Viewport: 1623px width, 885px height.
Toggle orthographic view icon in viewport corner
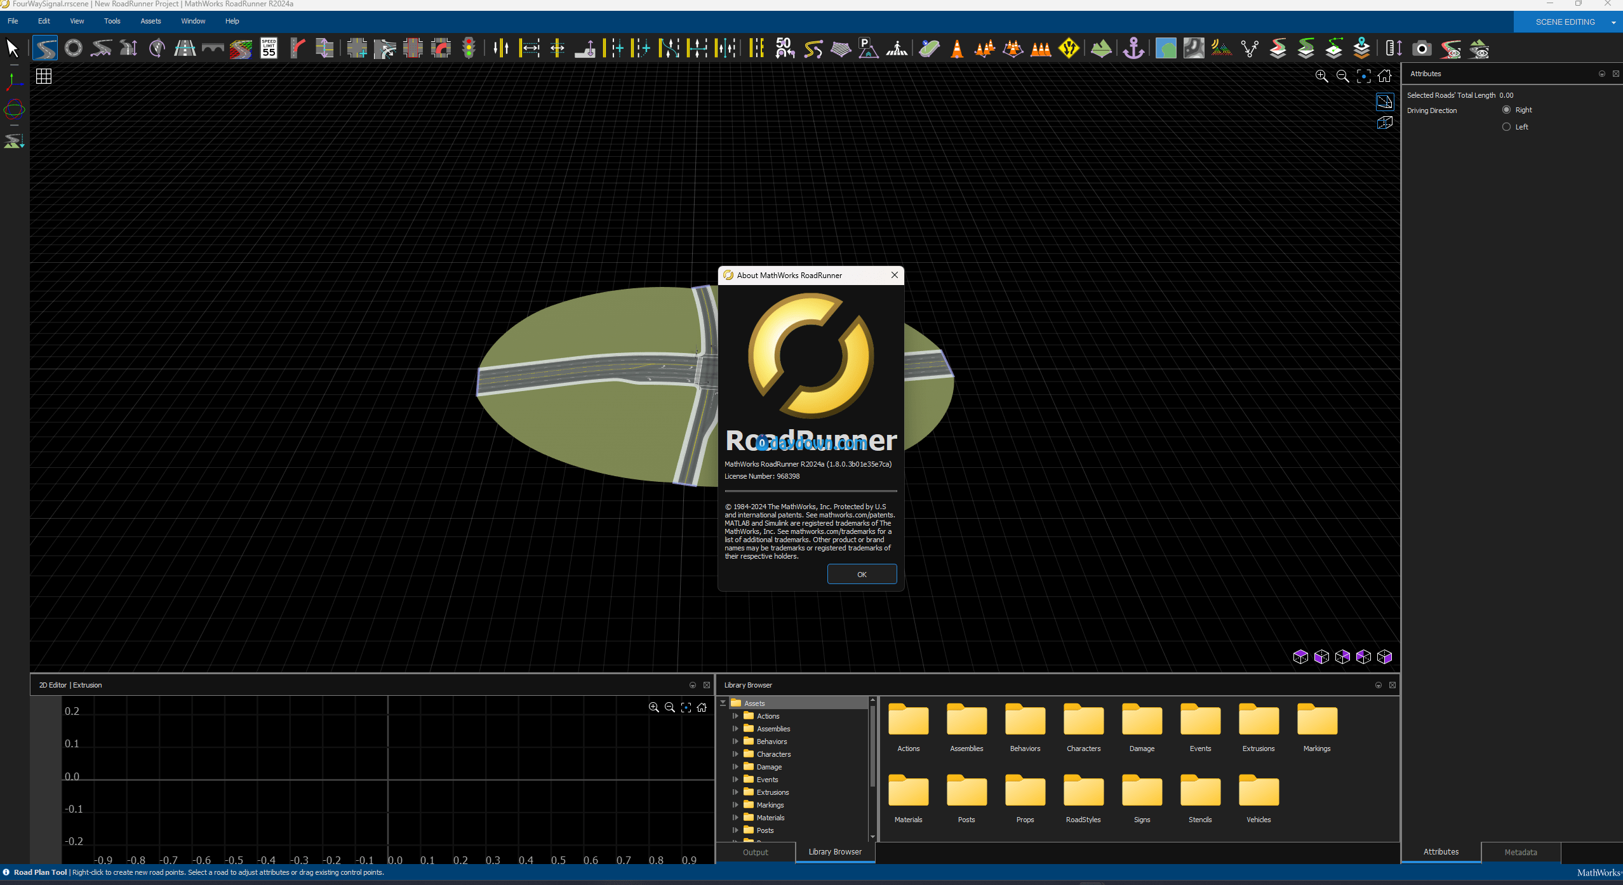(x=1385, y=102)
